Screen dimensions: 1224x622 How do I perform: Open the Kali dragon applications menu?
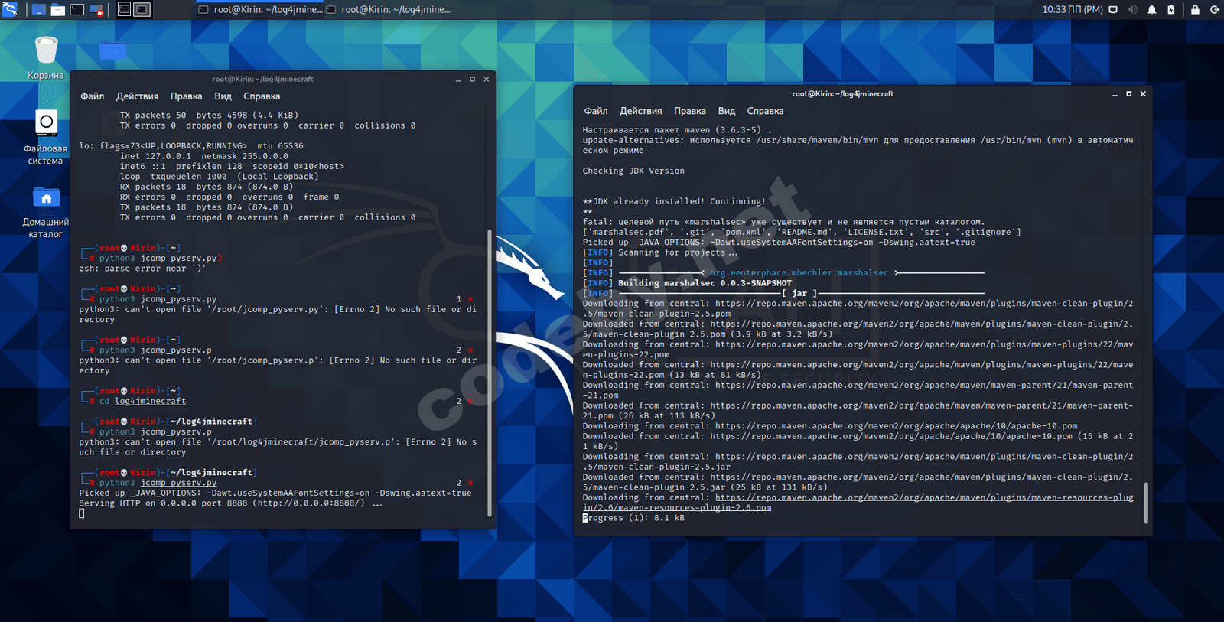10,9
